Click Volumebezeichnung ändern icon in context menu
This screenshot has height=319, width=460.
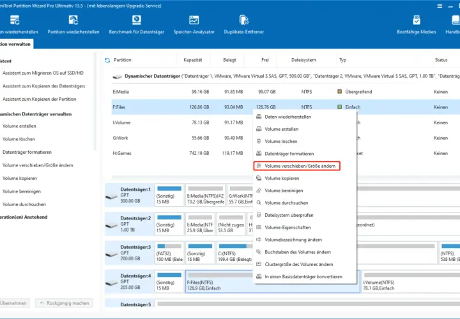click(x=259, y=240)
